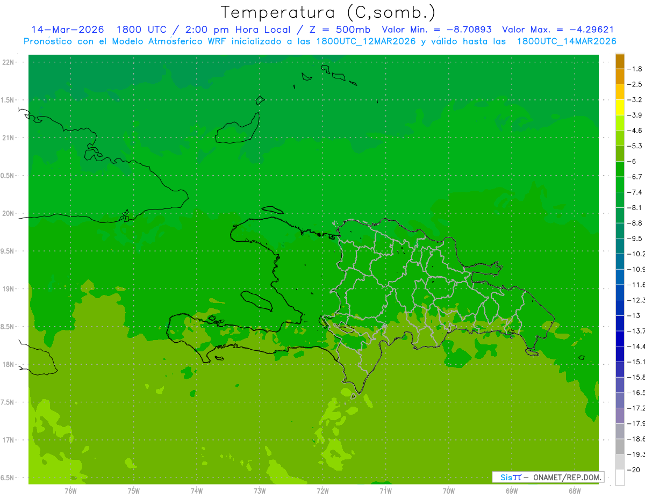Click the white swatch below the -20 label

pyautogui.click(x=620, y=478)
